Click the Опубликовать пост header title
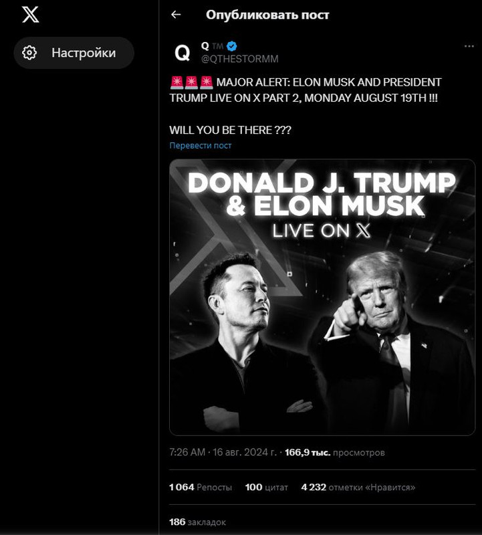 tap(267, 15)
